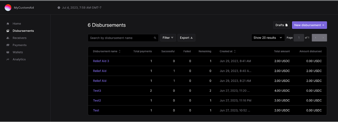
Task: Click the Wallets icon in sidebar
Action: (x=8, y=52)
